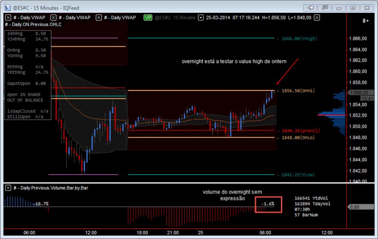Click the GapAtOpen 0.00 stats row
Image resolution: width=378 pixels, height=239 pixels.
(27, 83)
